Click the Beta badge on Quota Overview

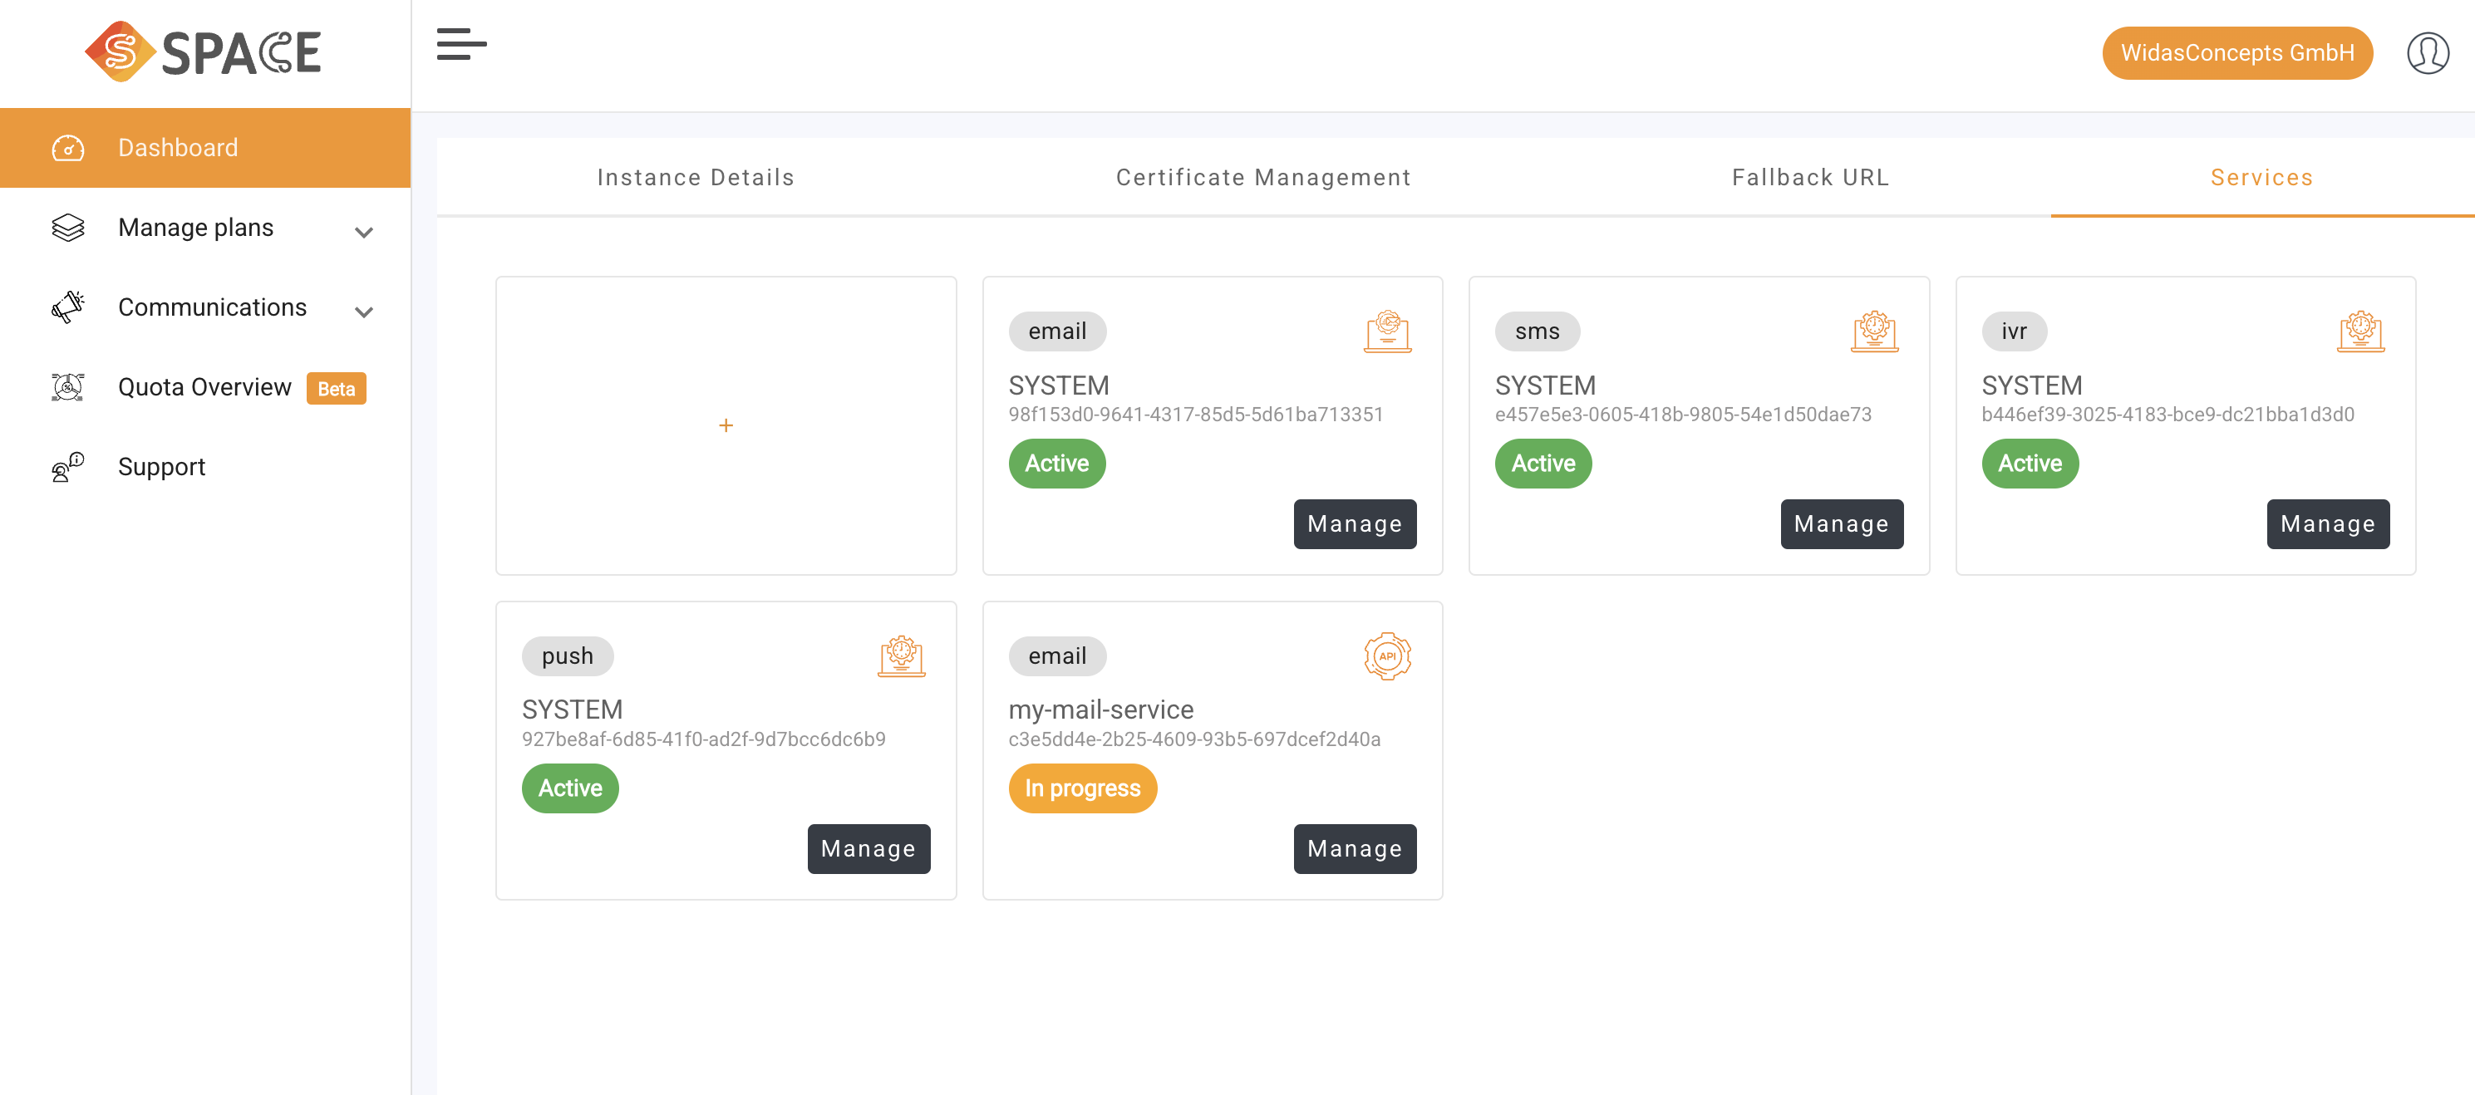tap(337, 389)
